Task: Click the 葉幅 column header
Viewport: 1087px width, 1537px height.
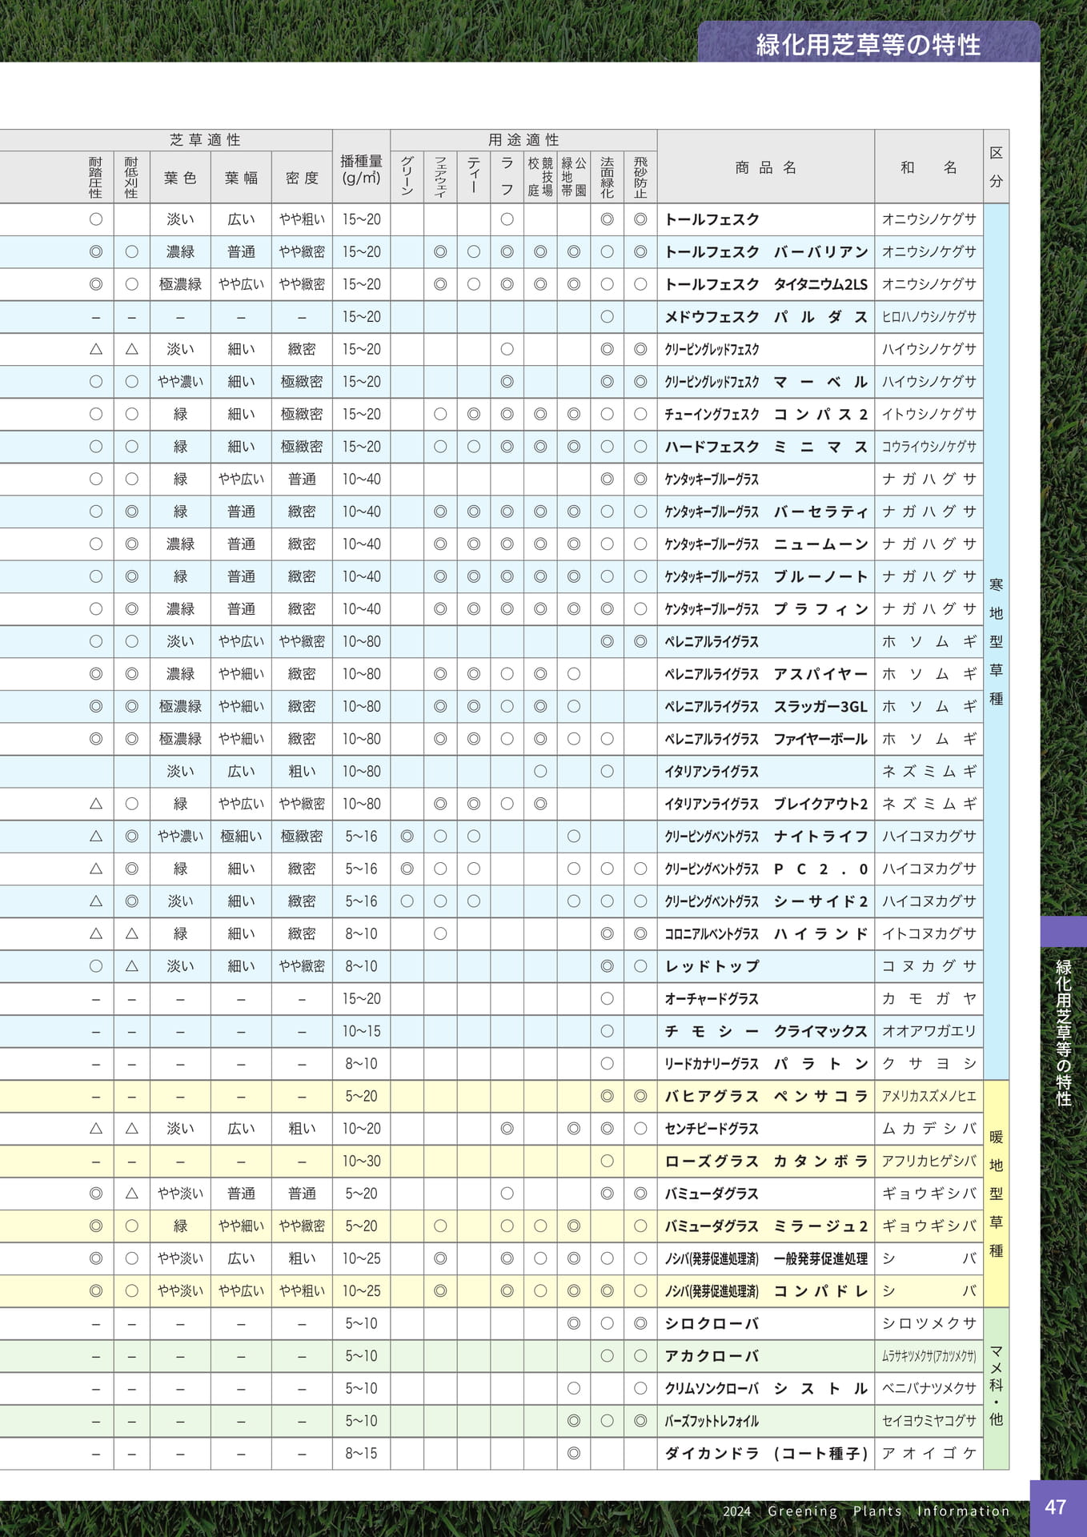Action: [241, 178]
